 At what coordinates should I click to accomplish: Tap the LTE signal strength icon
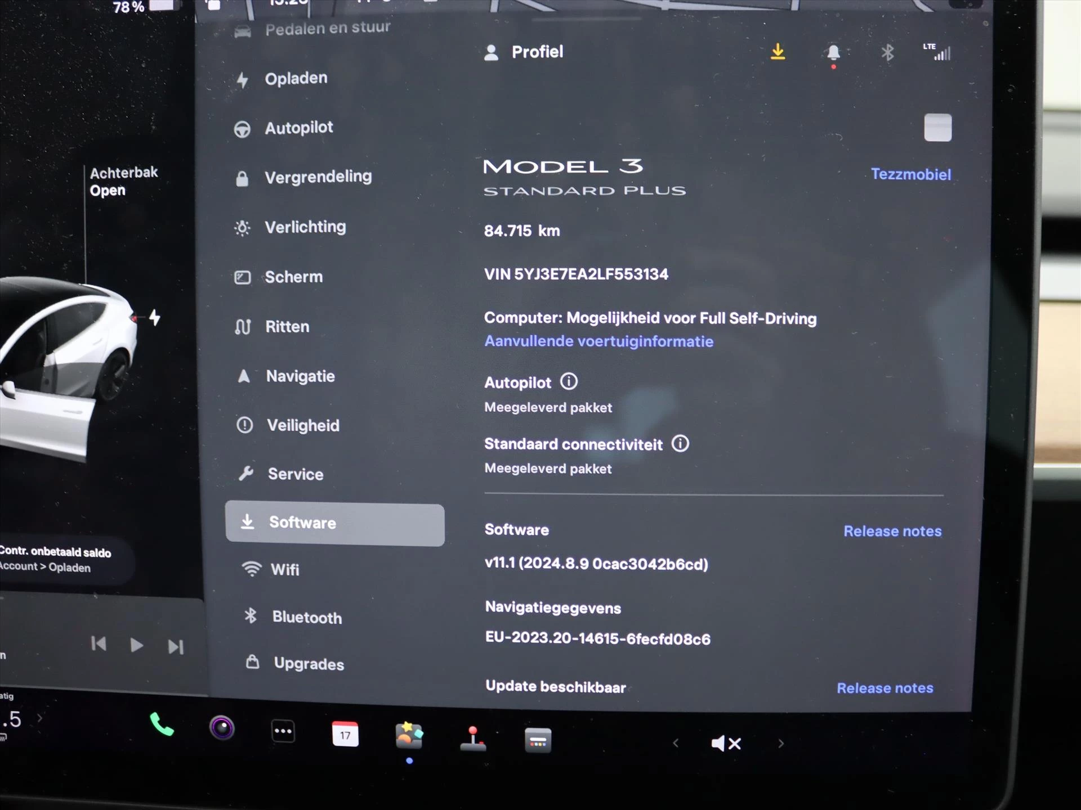[x=937, y=52]
